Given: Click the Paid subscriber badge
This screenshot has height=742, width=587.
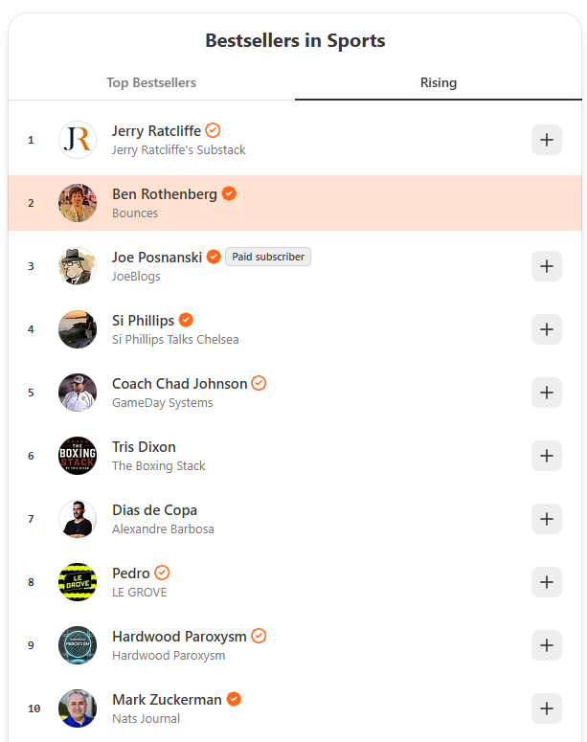Looking at the screenshot, I should coord(268,257).
